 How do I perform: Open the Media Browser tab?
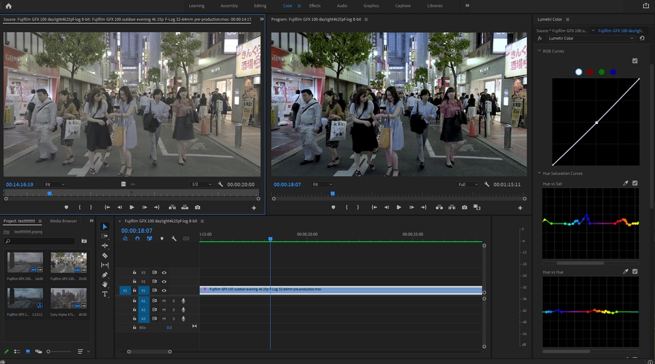[63, 221]
